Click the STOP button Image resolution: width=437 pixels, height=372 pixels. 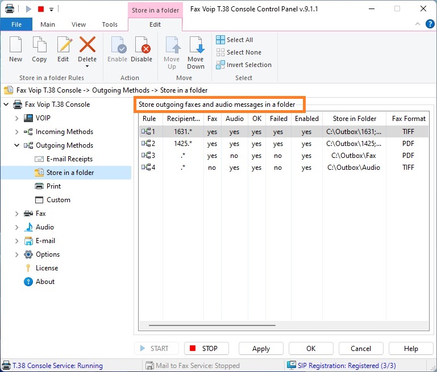(206, 349)
